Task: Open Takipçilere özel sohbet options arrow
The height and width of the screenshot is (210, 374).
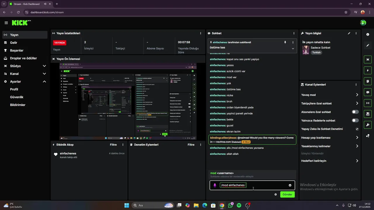Action: click(x=357, y=103)
